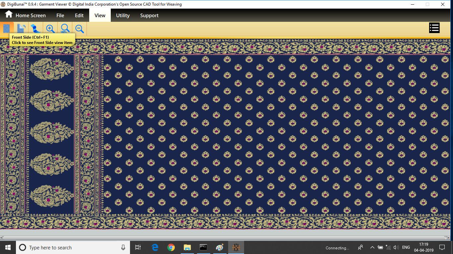Image resolution: width=453 pixels, height=254 pixels.
Task: Go to Home Screen
Action: tap(25, 15)
